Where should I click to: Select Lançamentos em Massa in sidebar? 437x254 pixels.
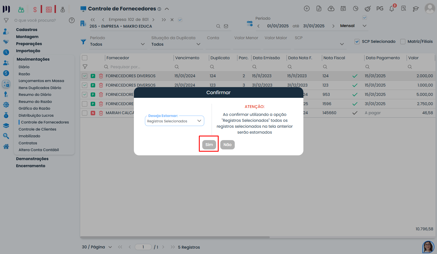click(x=41, y=81)
